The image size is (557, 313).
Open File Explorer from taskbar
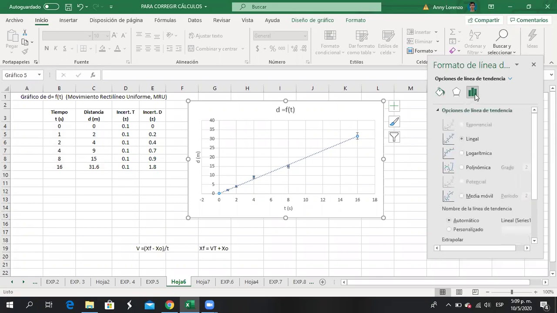pos(89,305)
